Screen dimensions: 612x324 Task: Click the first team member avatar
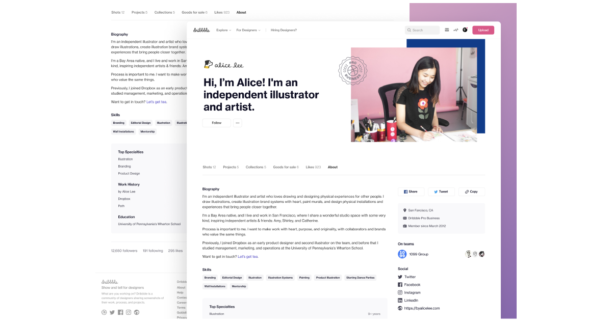[469, 254]
